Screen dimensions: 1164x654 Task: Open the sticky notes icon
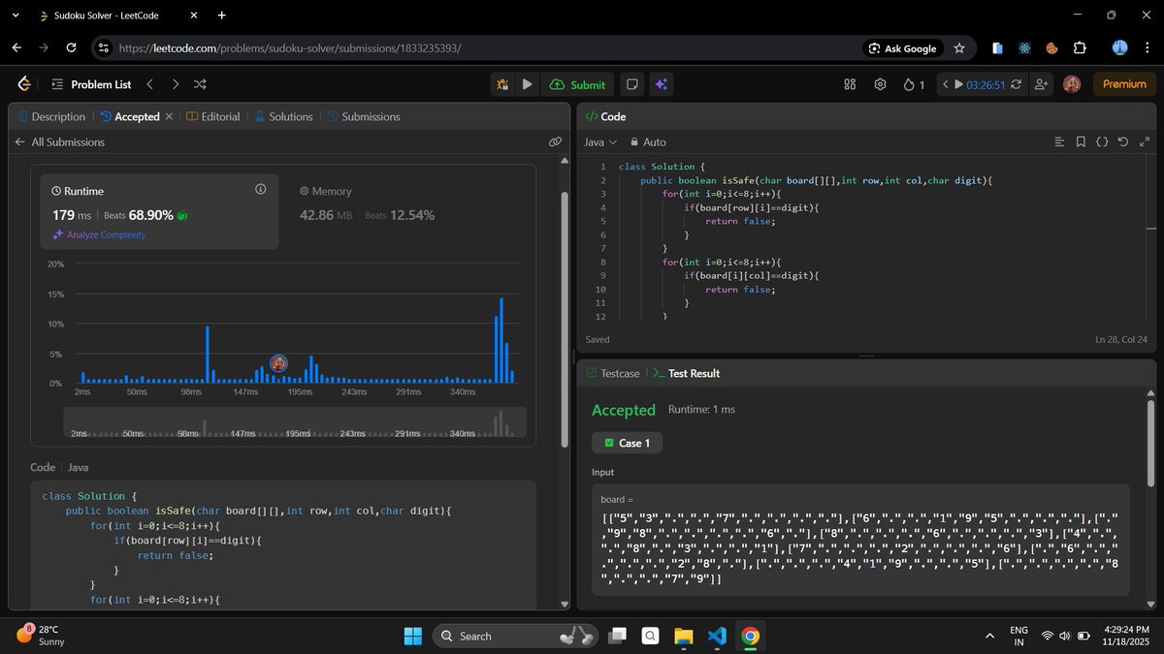coord(631,84)
